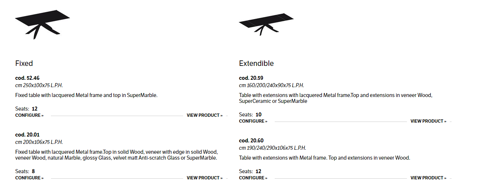482x190 pixels.
Task: View product page for cod. 52.46
Action: coord(204,115)
